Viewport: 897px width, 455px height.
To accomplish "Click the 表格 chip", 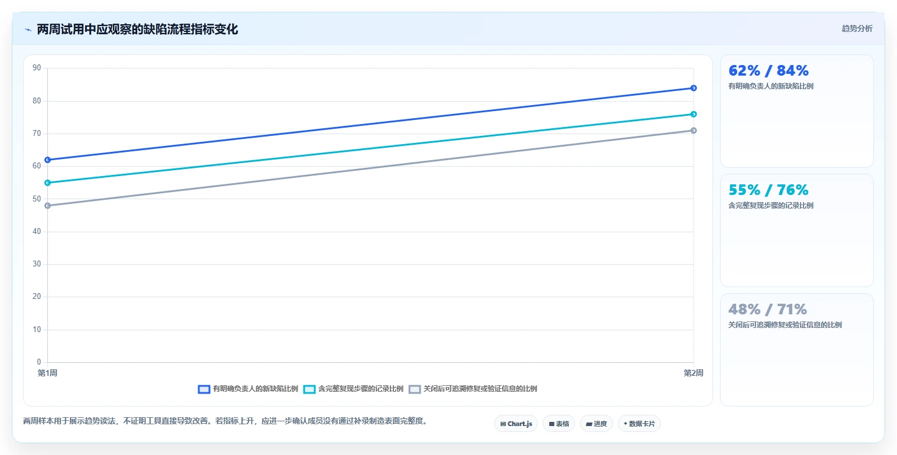I will (x=559, y=424).
